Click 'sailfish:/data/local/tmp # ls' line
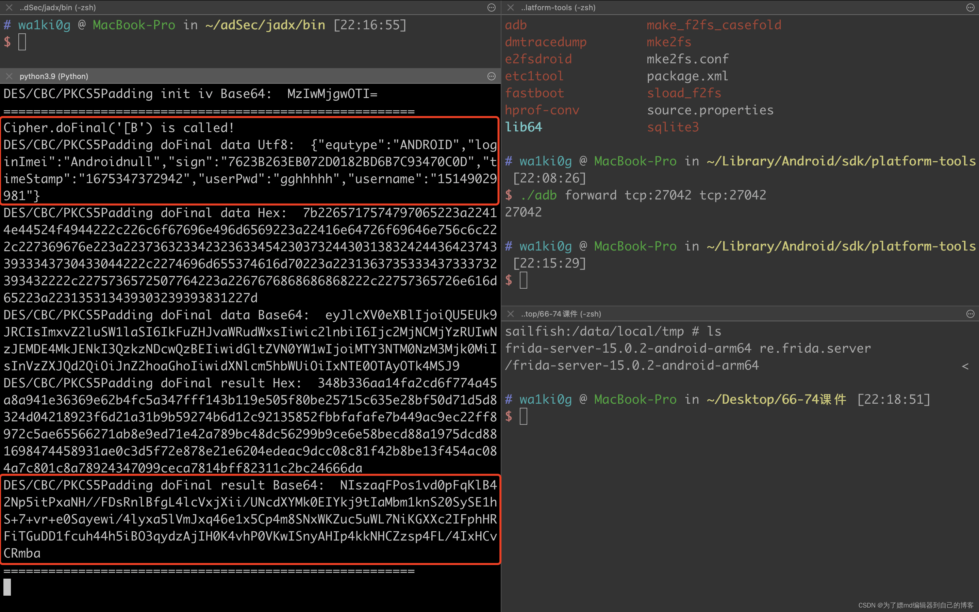 tap(613, 332)
